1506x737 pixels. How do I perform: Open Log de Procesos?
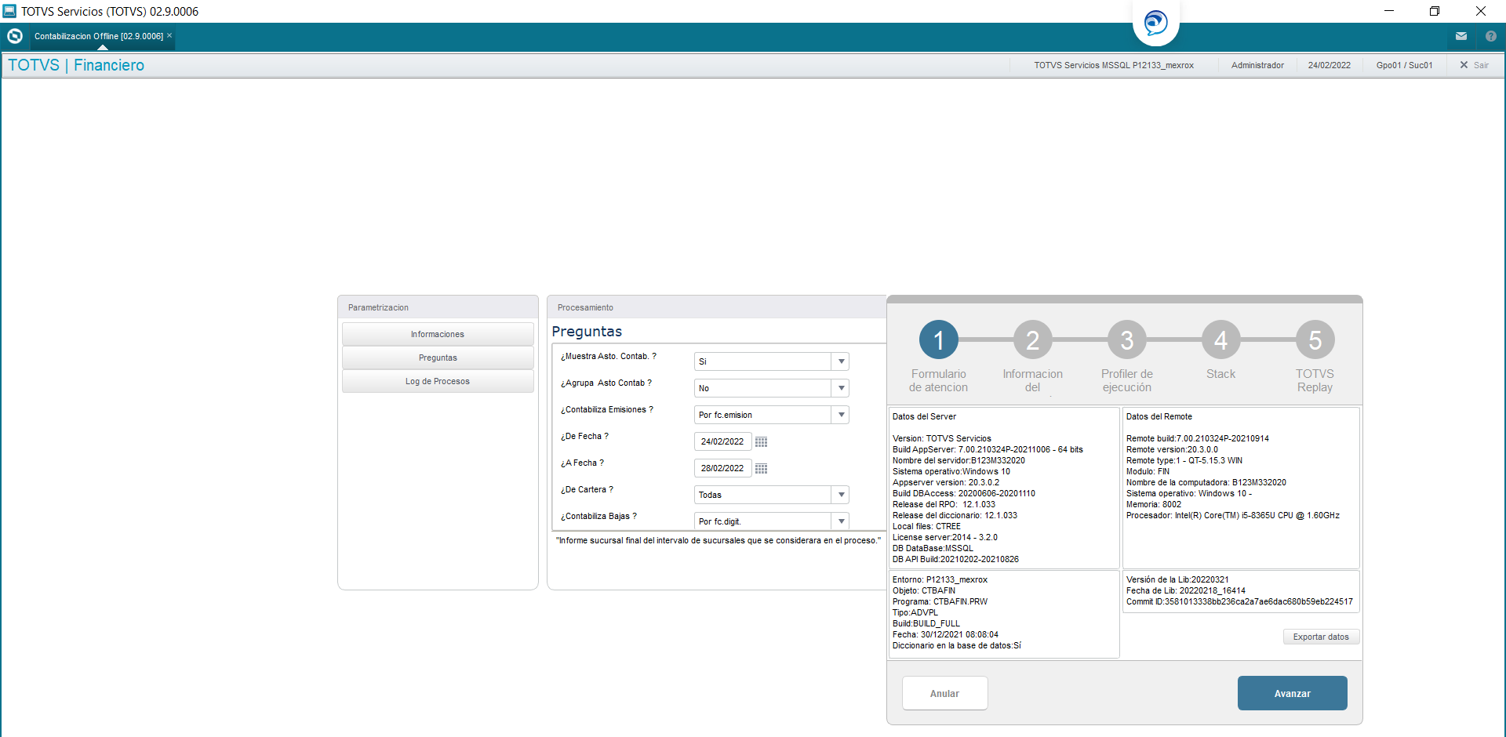[438, 381]
